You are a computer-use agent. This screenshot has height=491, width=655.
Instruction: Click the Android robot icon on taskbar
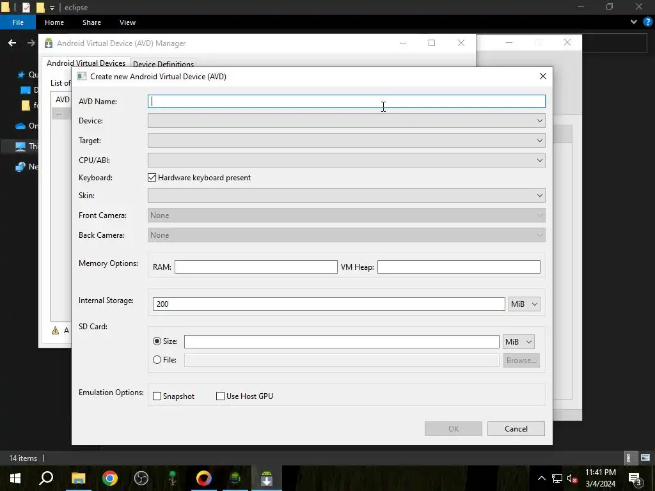pos(235,478)
